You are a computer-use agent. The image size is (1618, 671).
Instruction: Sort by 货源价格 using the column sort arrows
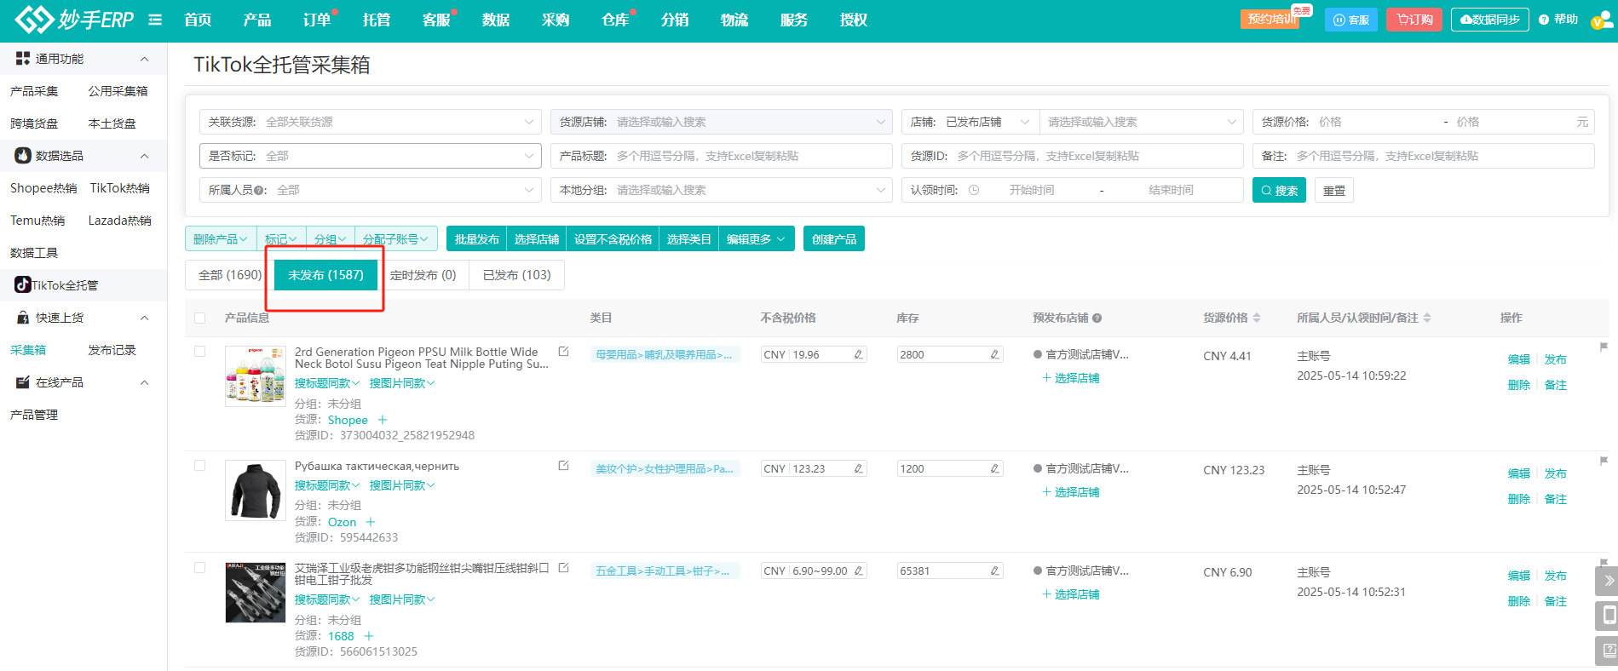1257,318
